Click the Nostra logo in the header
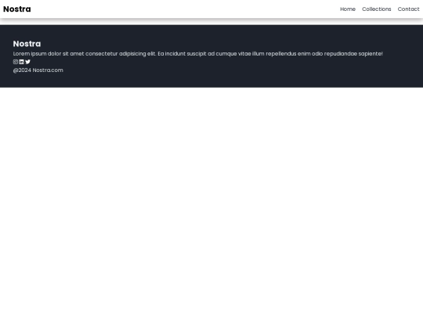This screenshot has height=317, width=423. tap(17, 9)
